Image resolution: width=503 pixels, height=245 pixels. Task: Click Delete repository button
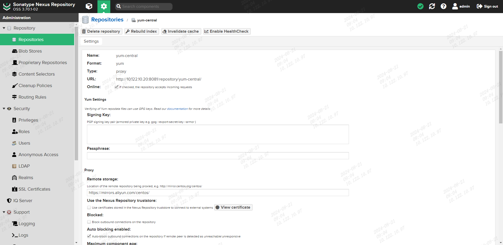tap(101, 31)
